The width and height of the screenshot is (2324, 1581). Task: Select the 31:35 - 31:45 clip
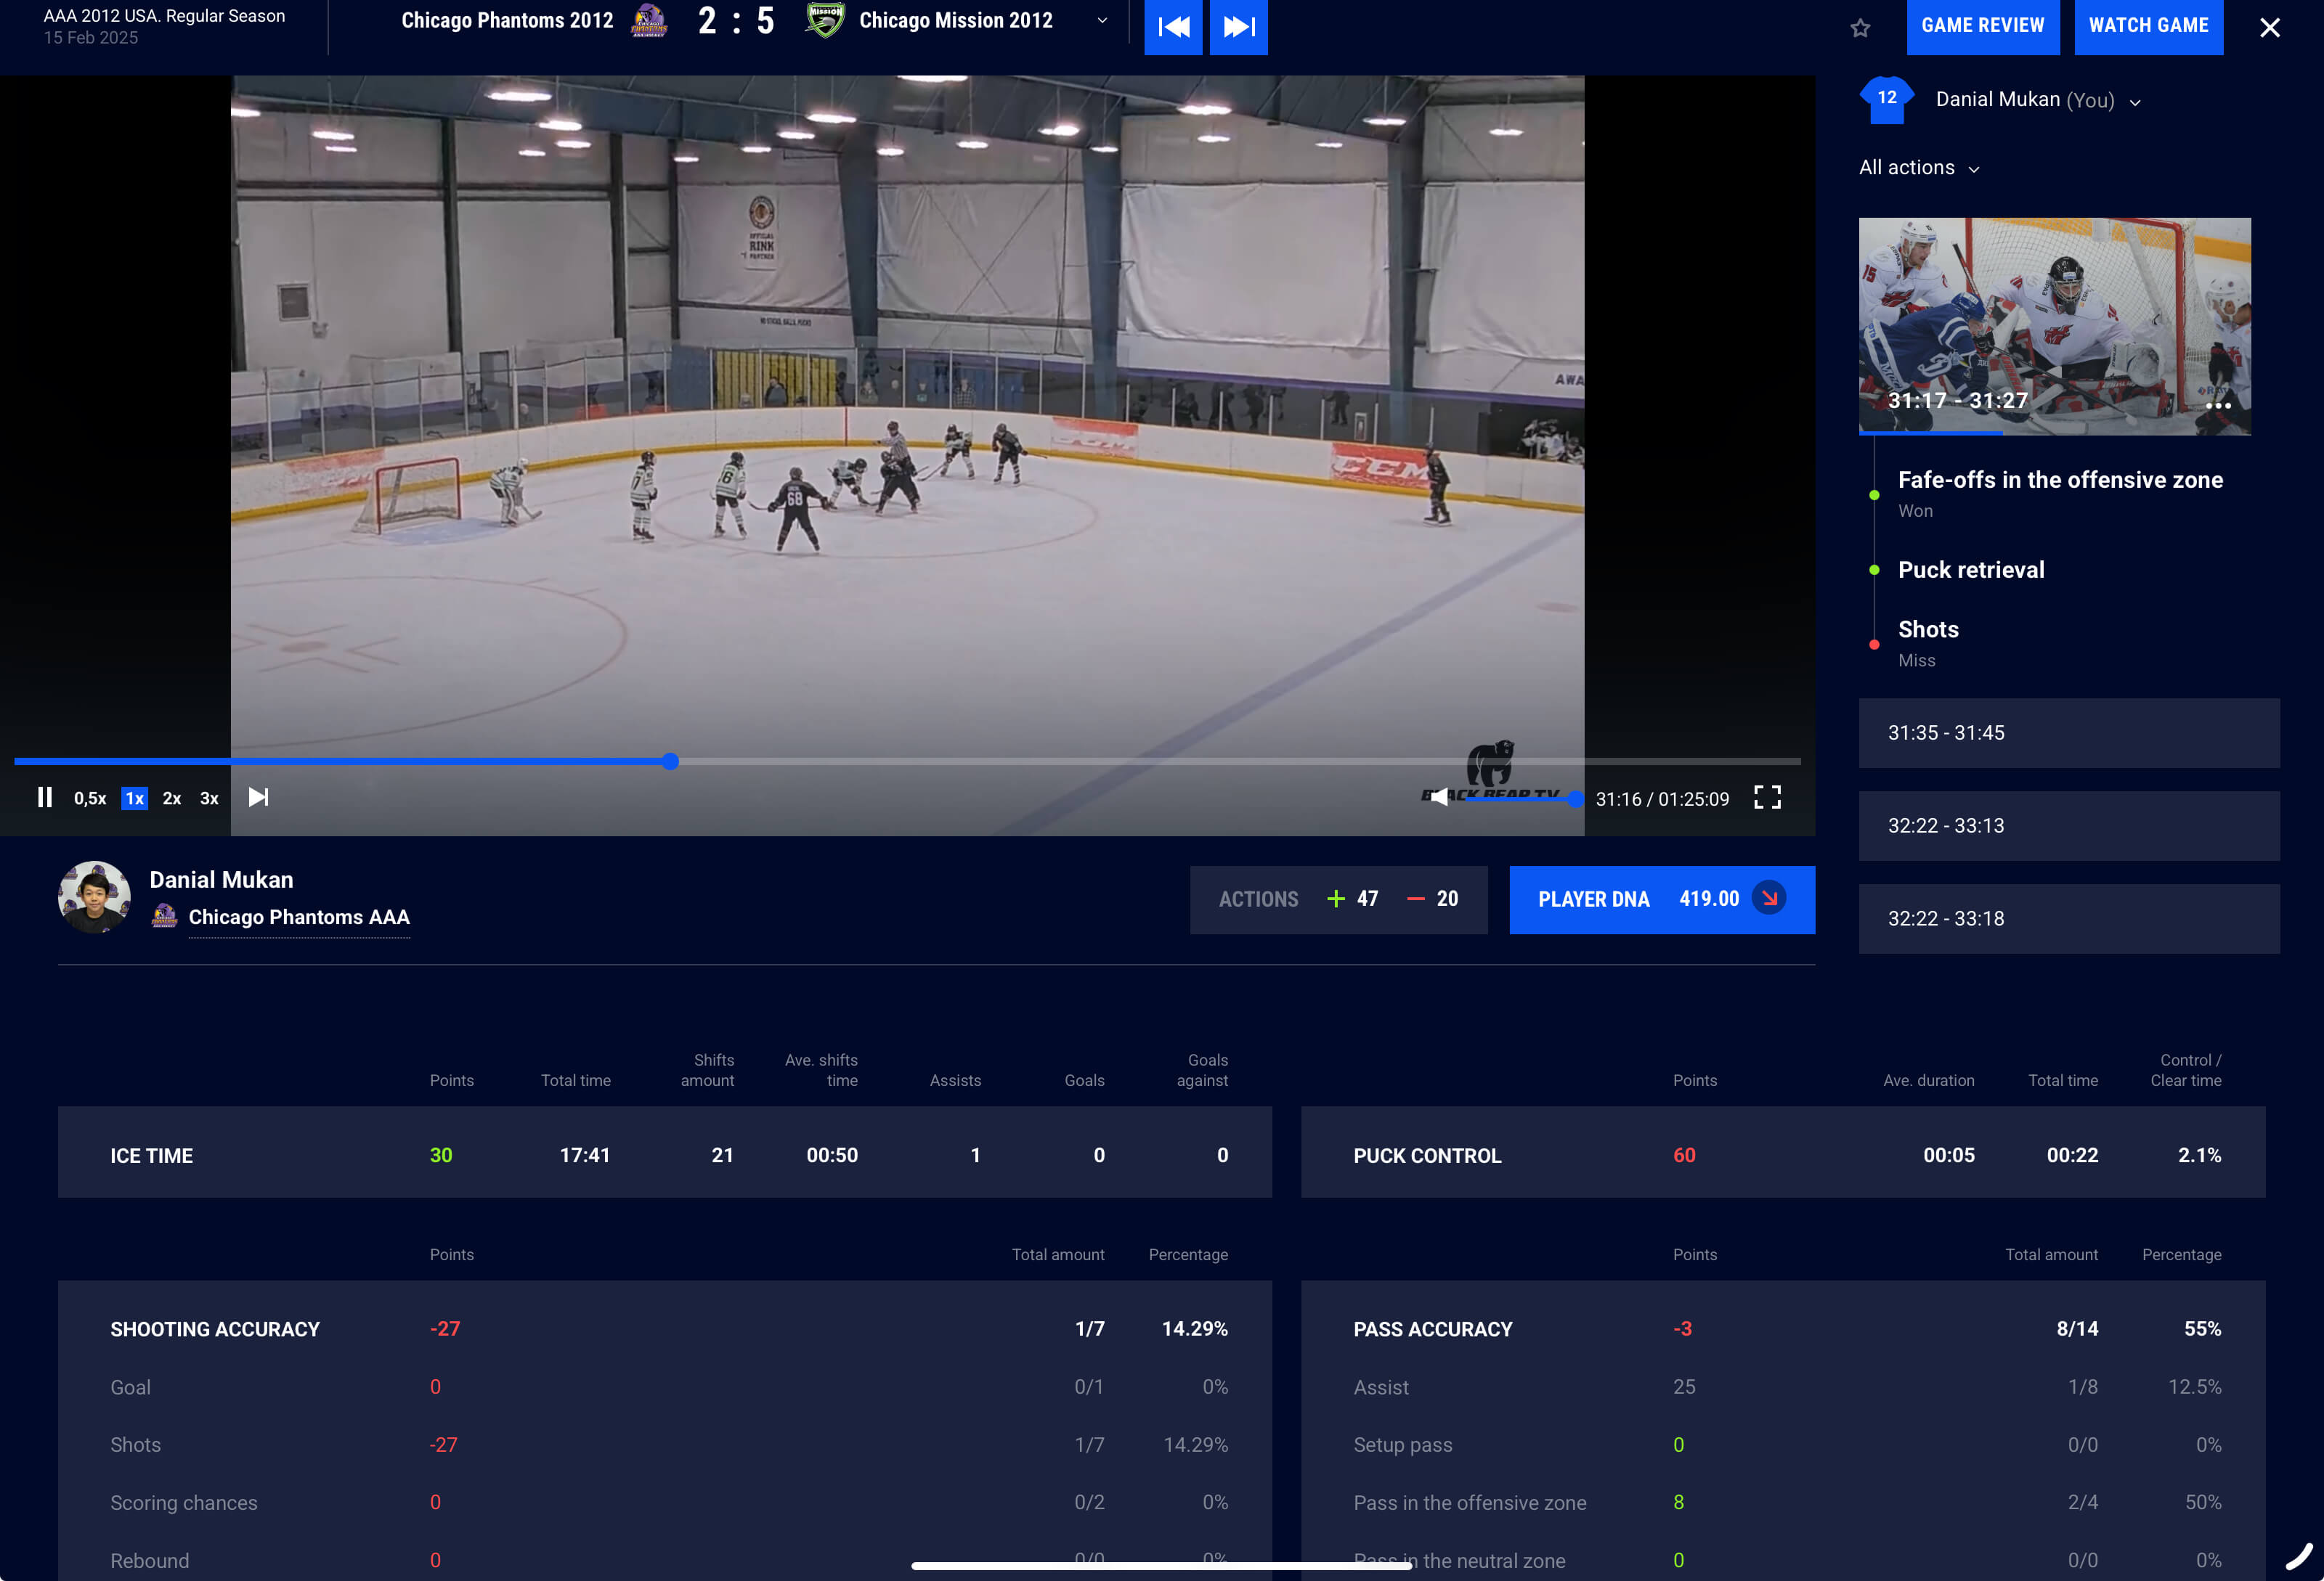click(2068, 732)
